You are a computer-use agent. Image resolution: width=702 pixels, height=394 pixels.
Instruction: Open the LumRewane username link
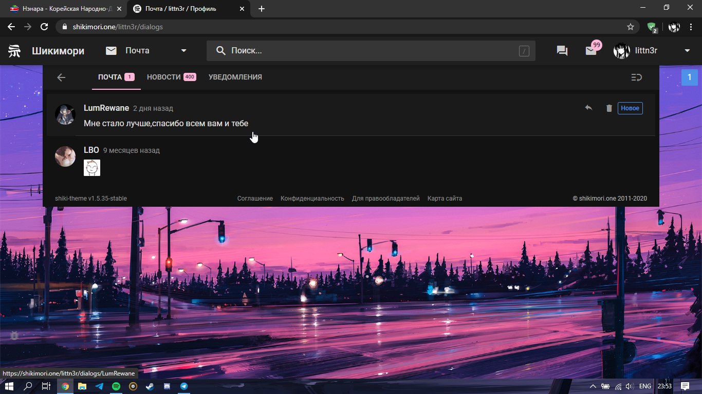(x=106, y=108)
